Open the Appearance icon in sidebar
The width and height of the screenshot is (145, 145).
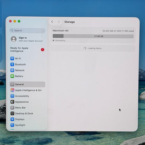point(12,102)
